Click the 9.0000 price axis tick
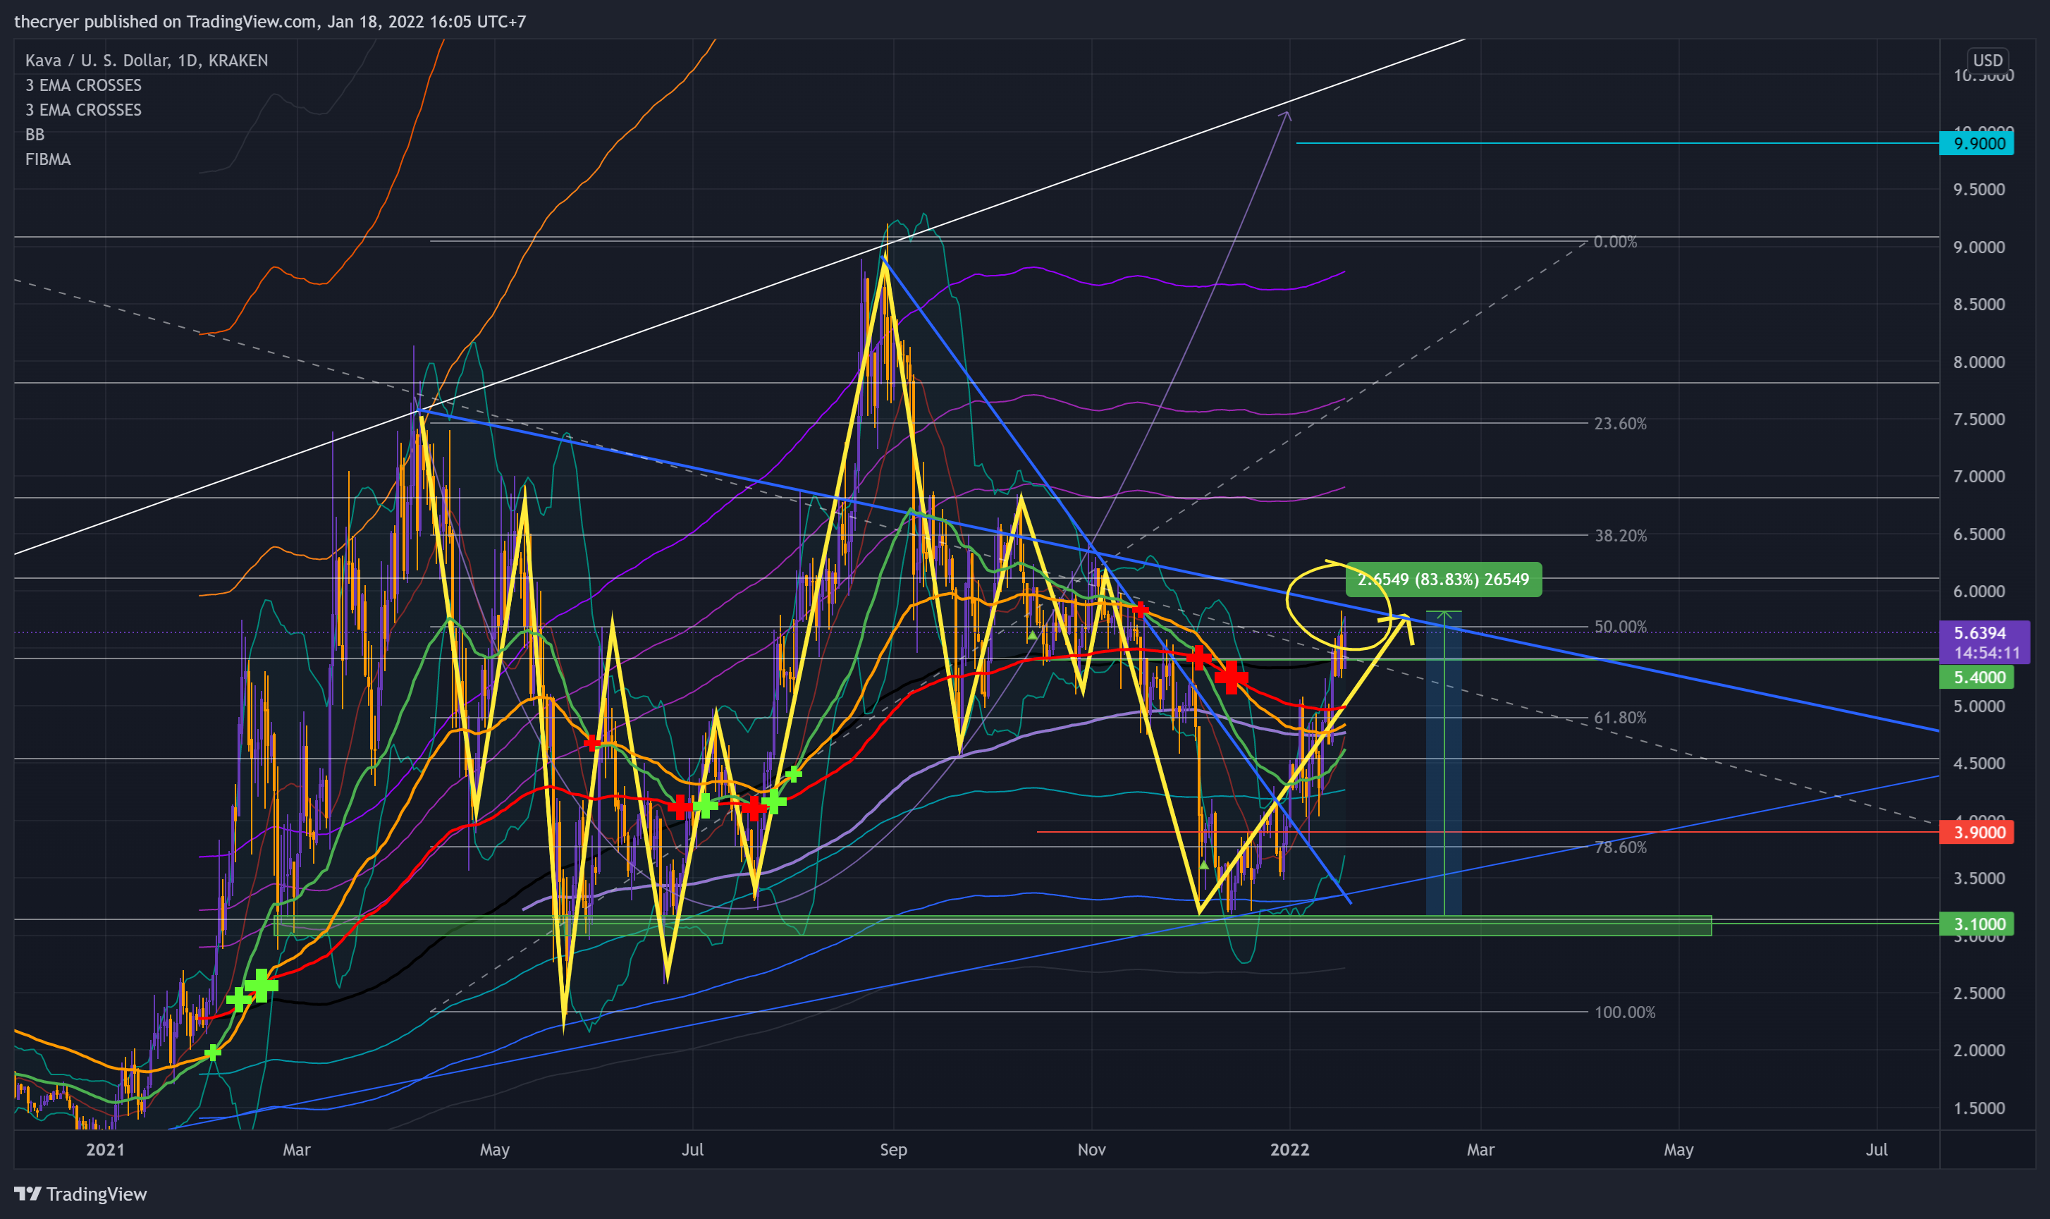 1980,247
